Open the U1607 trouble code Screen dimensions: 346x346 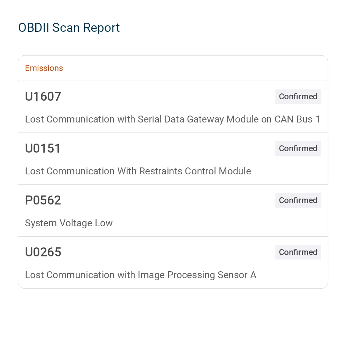(x=43, y=97)
